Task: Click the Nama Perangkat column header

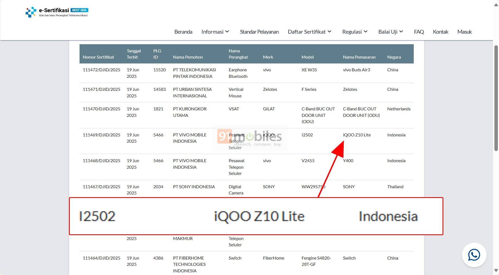Action: coord(238,54)
